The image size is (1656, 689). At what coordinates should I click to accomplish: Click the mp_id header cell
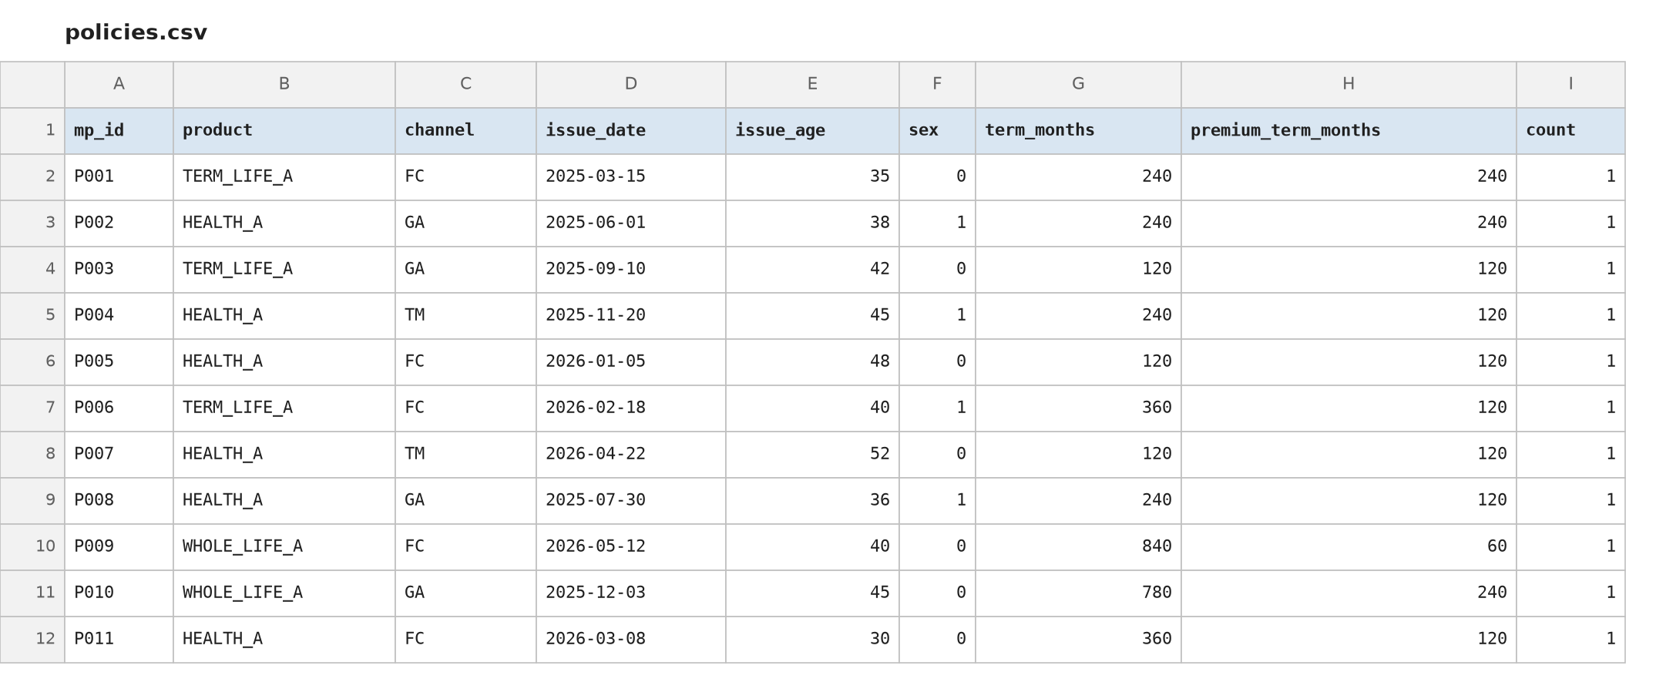pos(119,131)
